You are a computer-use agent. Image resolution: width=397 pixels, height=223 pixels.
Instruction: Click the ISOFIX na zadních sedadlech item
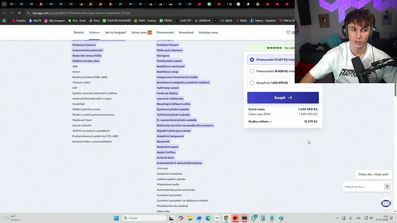[x=91, y=131]
